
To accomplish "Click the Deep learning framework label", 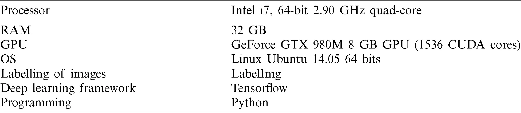I will tap(68, 88).
